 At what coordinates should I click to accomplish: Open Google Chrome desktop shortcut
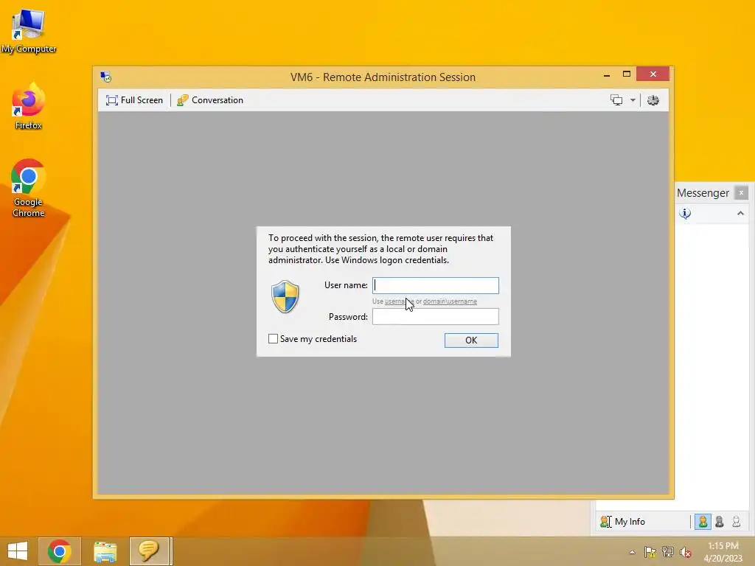pos(29,188)
